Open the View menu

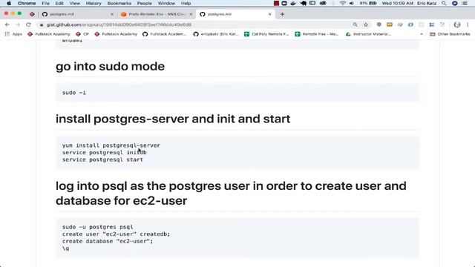click(x=74, y=3)
